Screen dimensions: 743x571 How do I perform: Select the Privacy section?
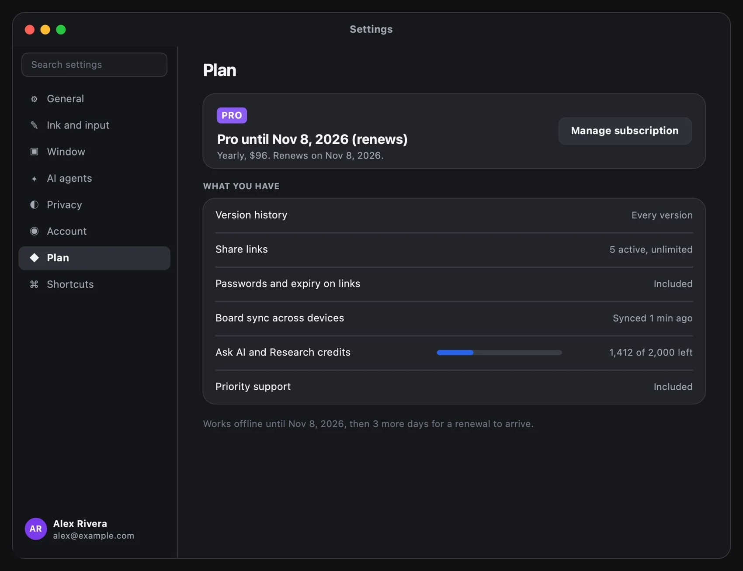[x=94, y=205]
